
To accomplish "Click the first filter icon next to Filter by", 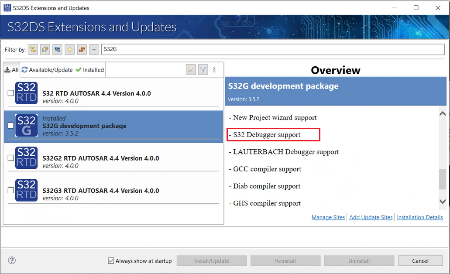I will point(33,49).
